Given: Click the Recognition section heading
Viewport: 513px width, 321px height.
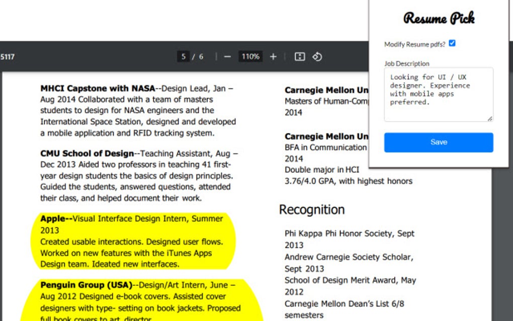Looking at the screenshot, I should (x=311, y=210).
